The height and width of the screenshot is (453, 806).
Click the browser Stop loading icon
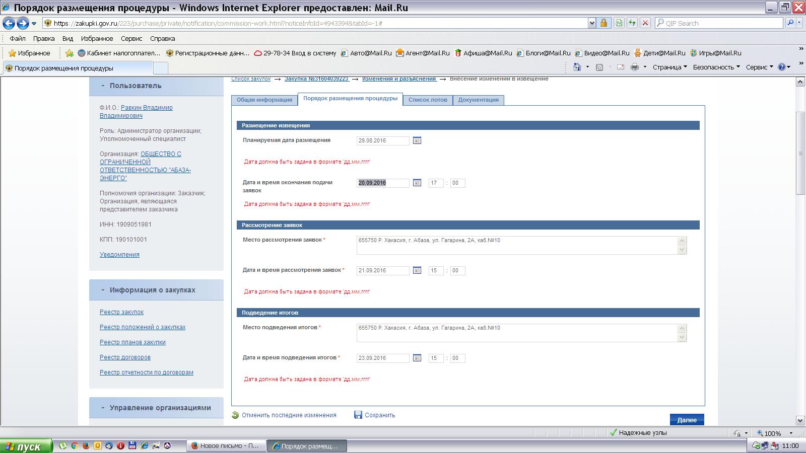645,23
